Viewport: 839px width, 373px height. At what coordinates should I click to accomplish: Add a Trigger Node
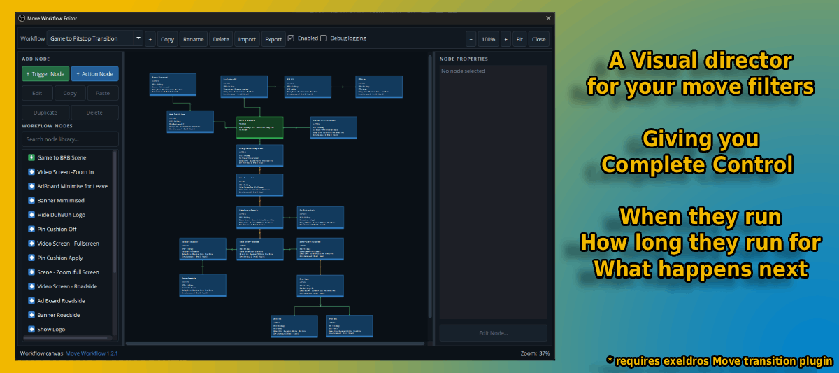[x=45, y=73]
